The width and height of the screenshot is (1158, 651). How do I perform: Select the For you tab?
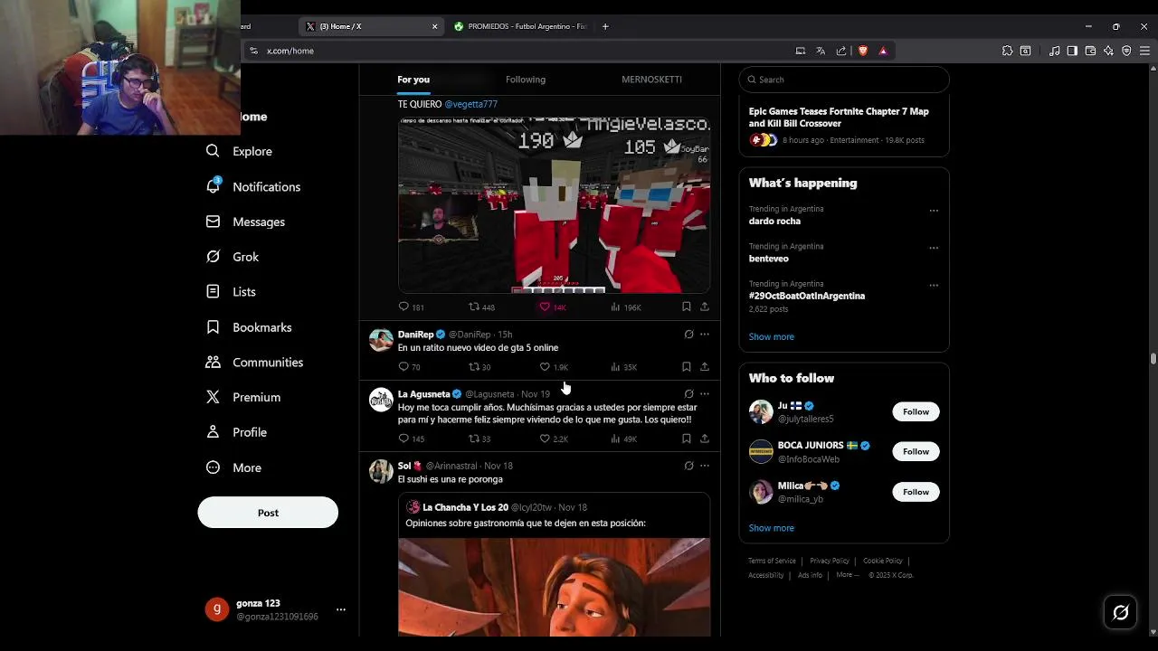pos(413,80)
